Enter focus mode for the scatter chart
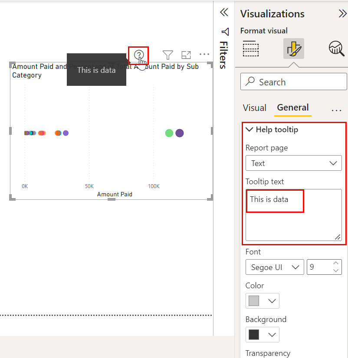The image size is (348, 358). pyautogui.click(x=186, y=55)
